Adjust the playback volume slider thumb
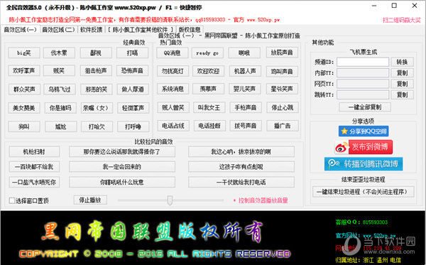This screenshot has width=426, height=265. [170, 200]
